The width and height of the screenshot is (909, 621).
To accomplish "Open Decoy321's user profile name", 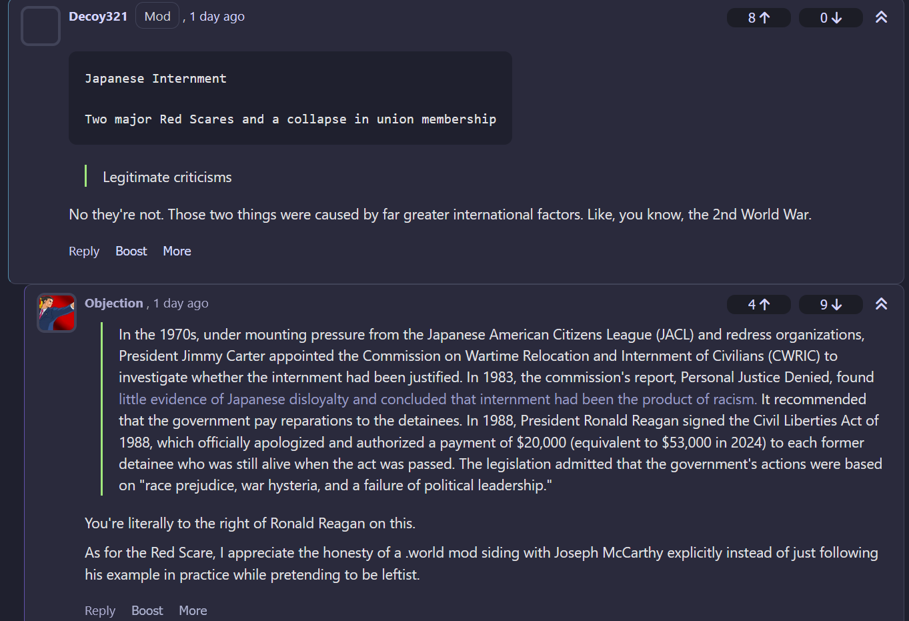I will click(x=98, y=17).
